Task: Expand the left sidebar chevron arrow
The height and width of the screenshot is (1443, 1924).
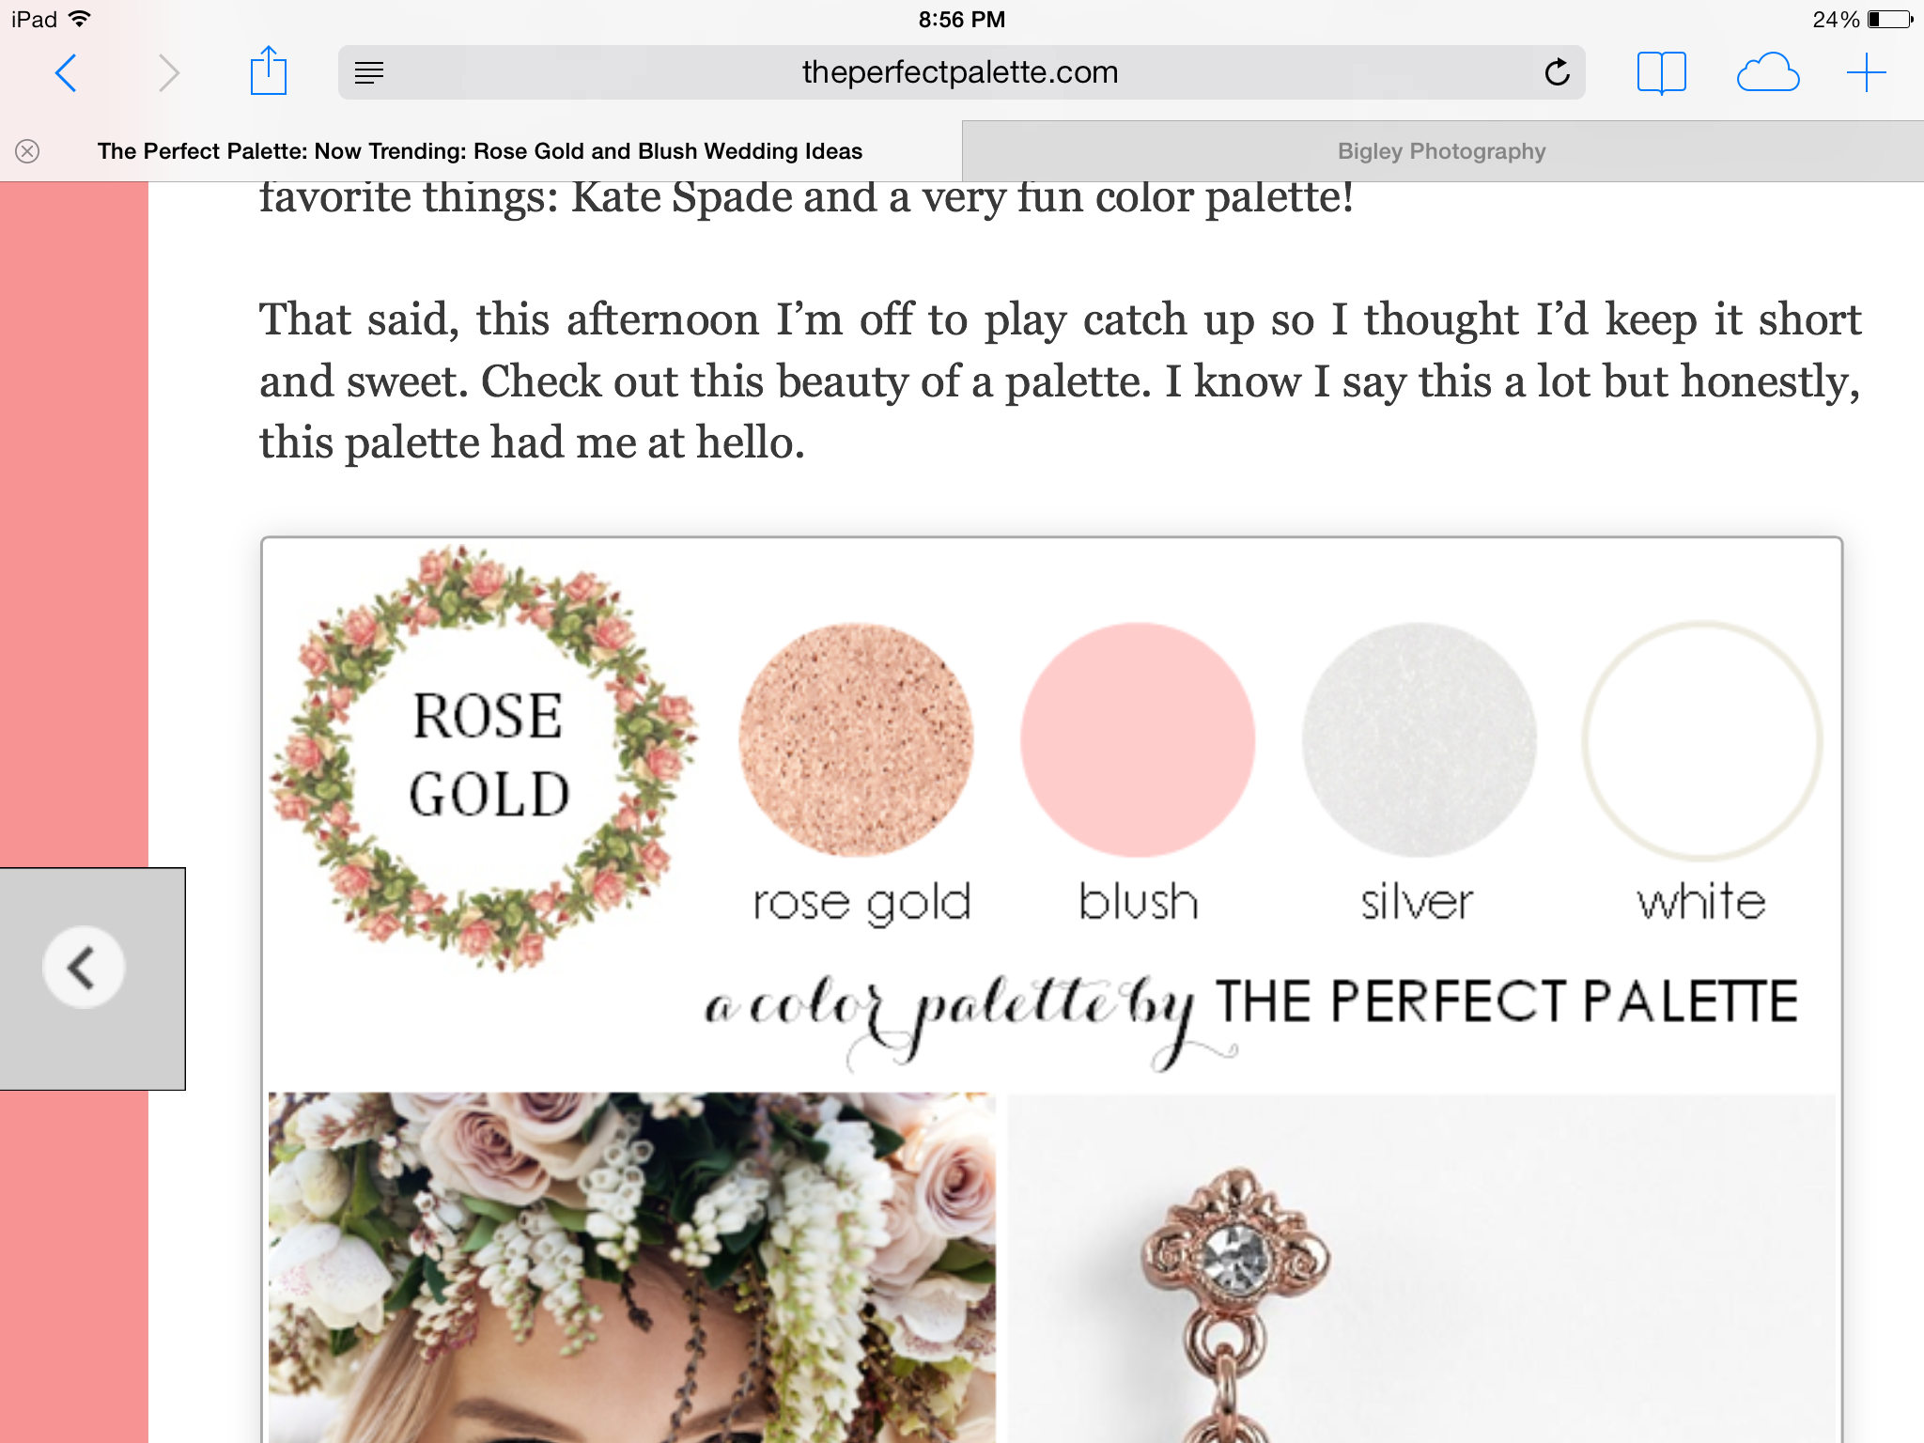Action: coord(84,968)
